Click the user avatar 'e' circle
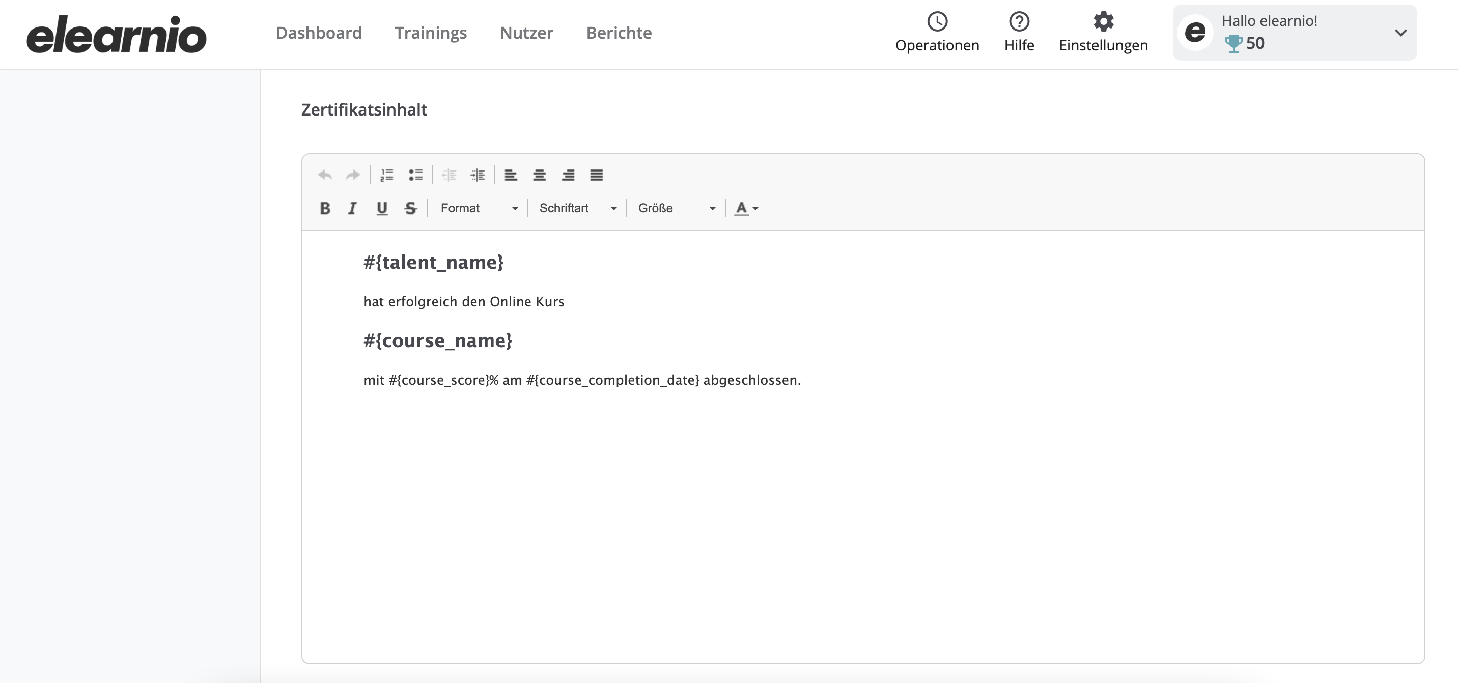This screenshot has width=1458, height=683. point(1195,32)
